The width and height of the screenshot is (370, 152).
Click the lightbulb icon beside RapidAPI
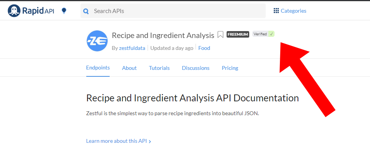64,11
